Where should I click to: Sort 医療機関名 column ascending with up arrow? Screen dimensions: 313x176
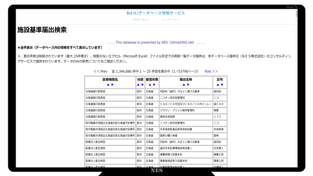108,85
